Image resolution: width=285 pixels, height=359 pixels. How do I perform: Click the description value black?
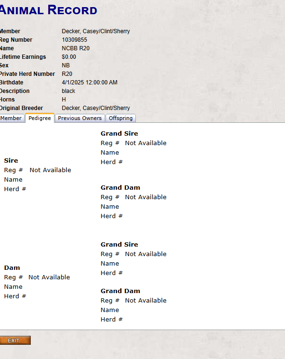[x=68, y=91]
